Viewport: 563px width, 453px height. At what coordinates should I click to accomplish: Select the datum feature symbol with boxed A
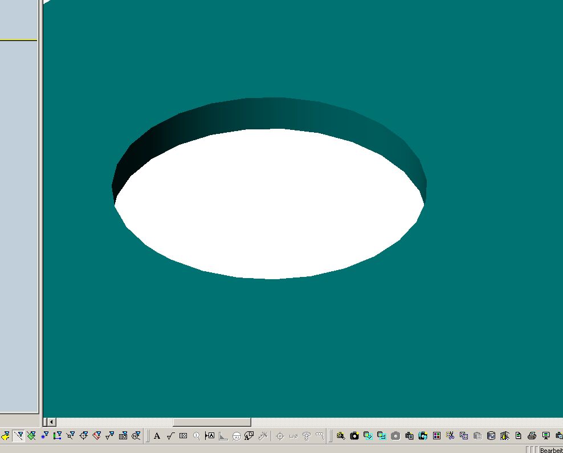[210, 436]
